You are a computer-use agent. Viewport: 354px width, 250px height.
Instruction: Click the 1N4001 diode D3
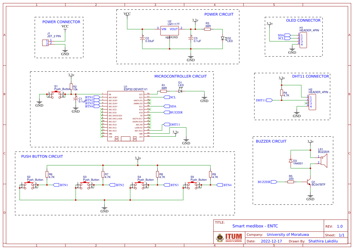(290, 160)
